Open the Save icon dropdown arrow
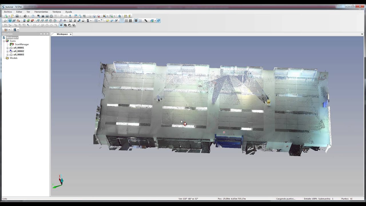The image size is (366, 206). [20, 16]
